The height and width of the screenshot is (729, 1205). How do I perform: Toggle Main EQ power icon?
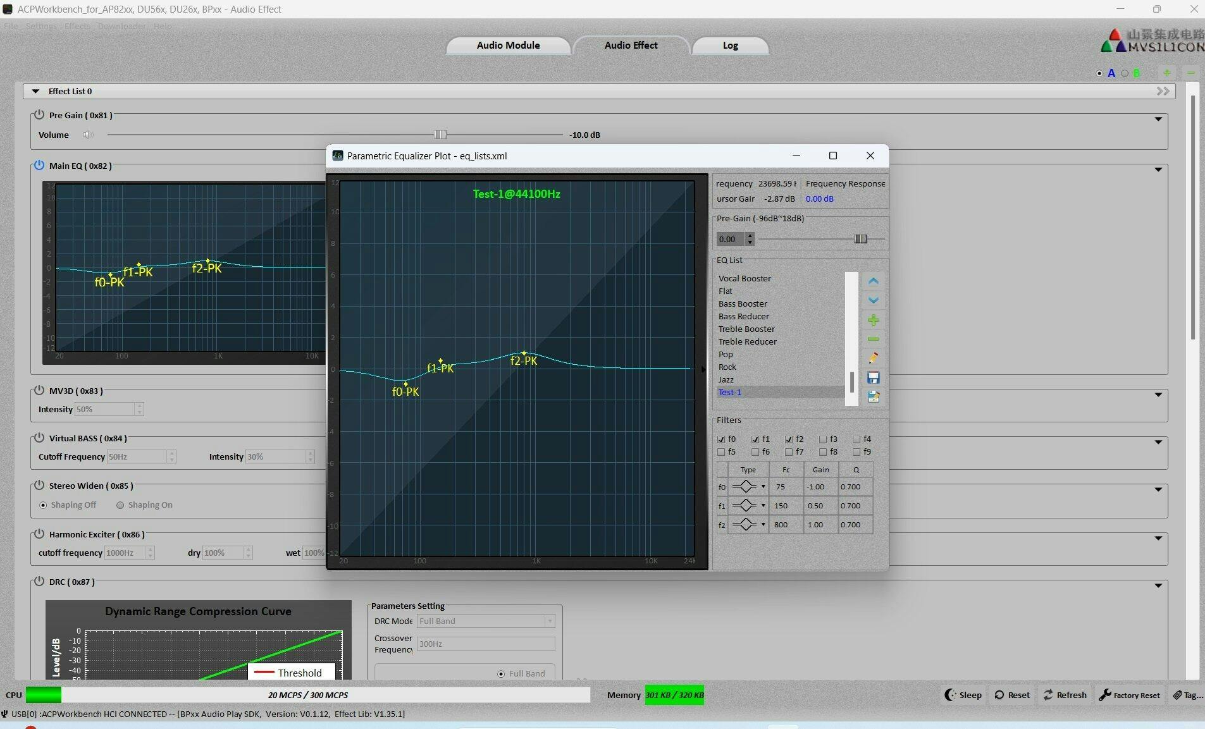[39, 166]
